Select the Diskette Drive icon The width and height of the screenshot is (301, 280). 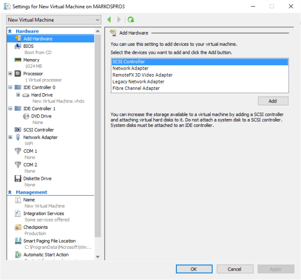(19, 179)
